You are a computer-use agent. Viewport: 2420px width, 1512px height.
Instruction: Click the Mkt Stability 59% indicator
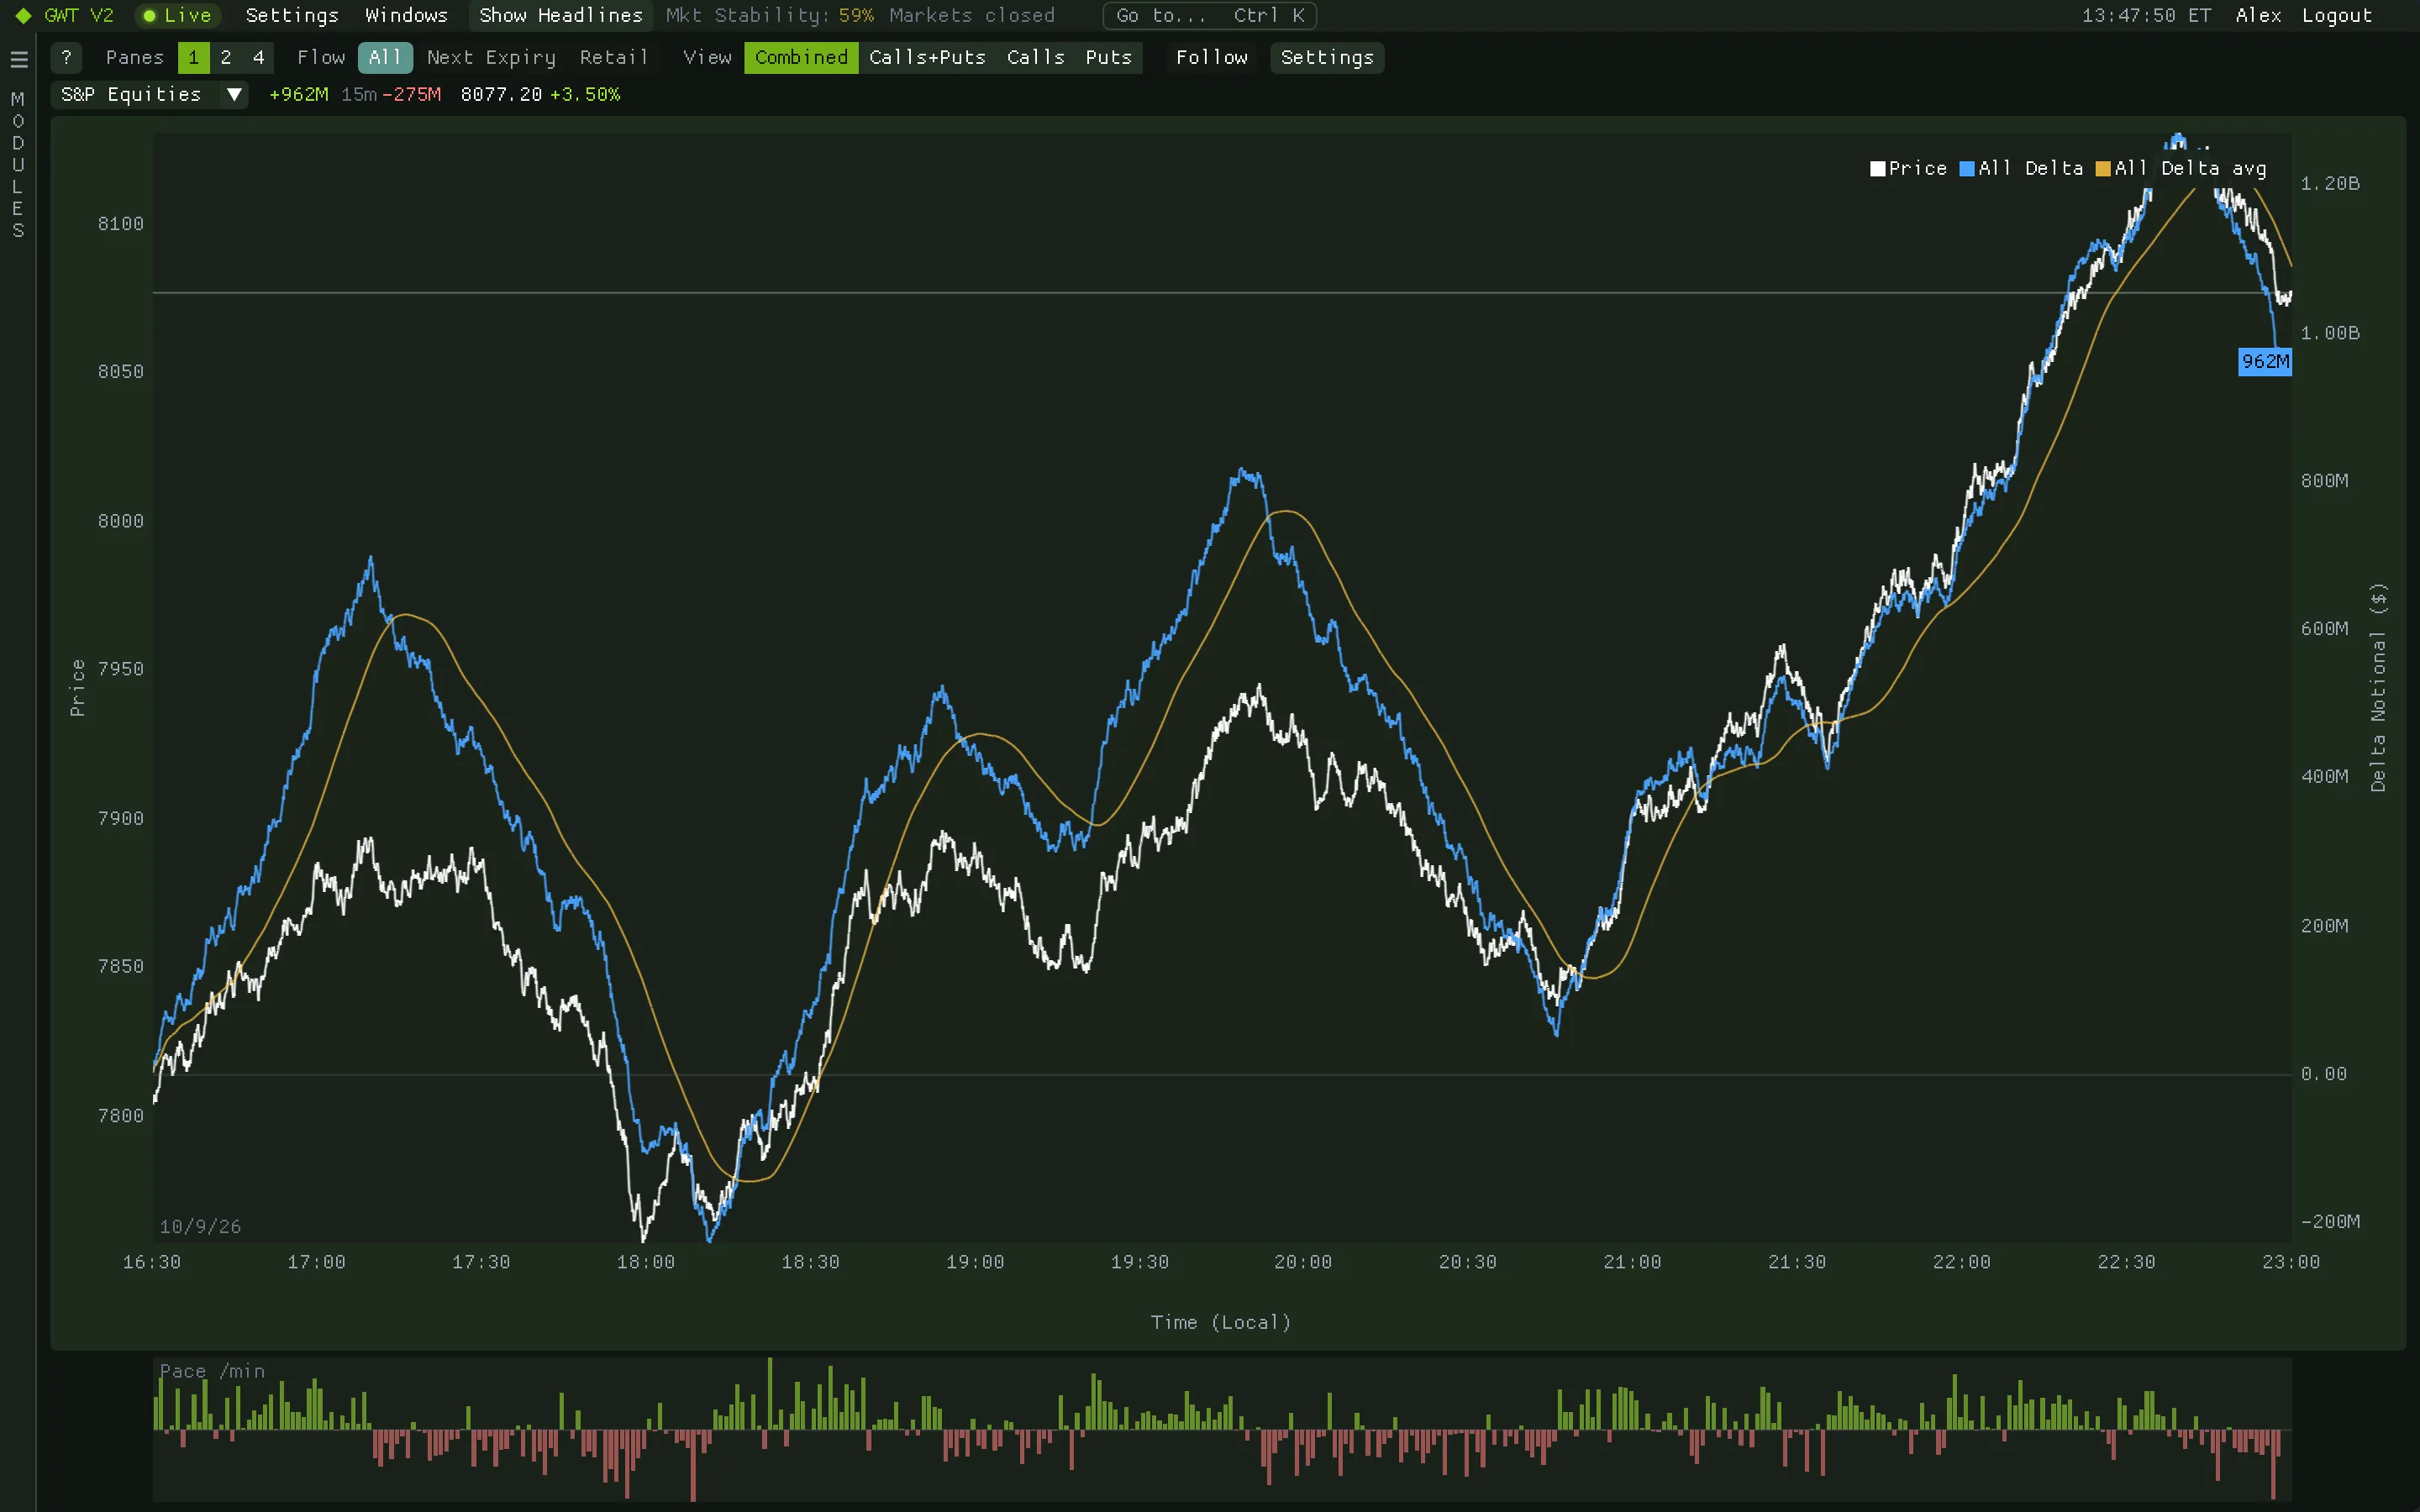click(x=770, y=16)
